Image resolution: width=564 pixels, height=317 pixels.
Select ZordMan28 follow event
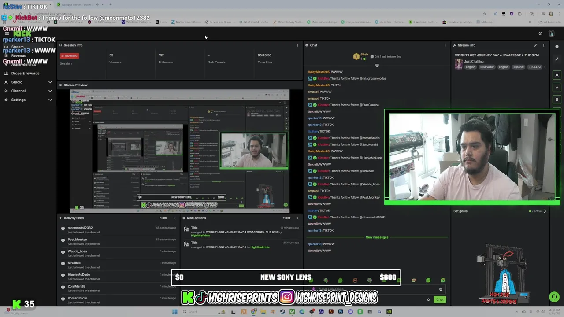tap(119, 288)
